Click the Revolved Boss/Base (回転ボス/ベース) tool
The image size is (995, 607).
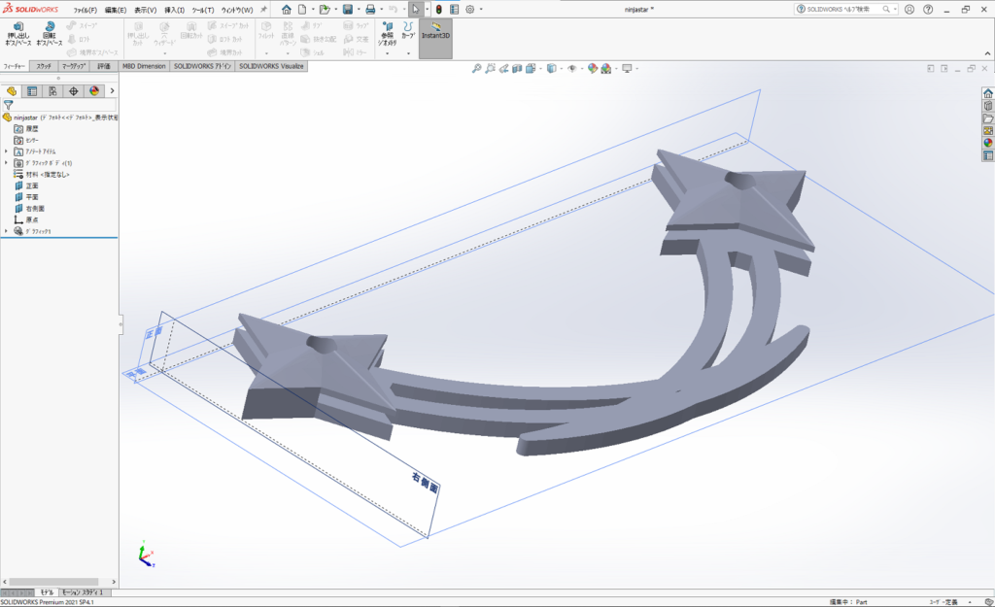(49, 34)
